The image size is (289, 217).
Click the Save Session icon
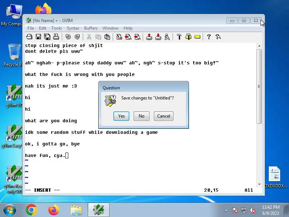(x=158, y=37)
